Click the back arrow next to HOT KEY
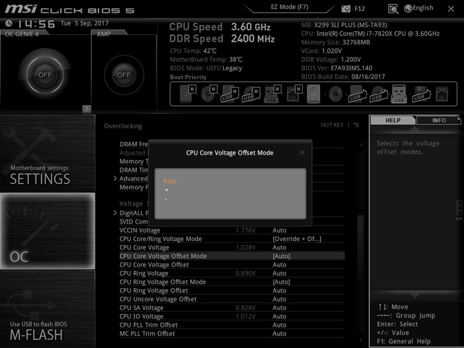The height and width of the screenshot is (348, 464). click(356, 125)
